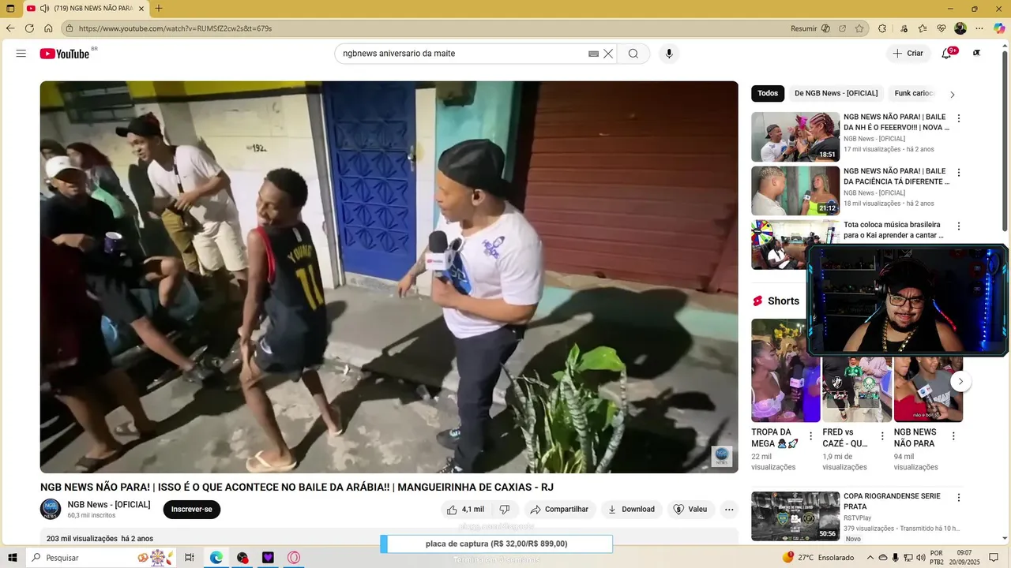Open page in external app icon
Screen dimensions: 1011x568
pos(843,28)
